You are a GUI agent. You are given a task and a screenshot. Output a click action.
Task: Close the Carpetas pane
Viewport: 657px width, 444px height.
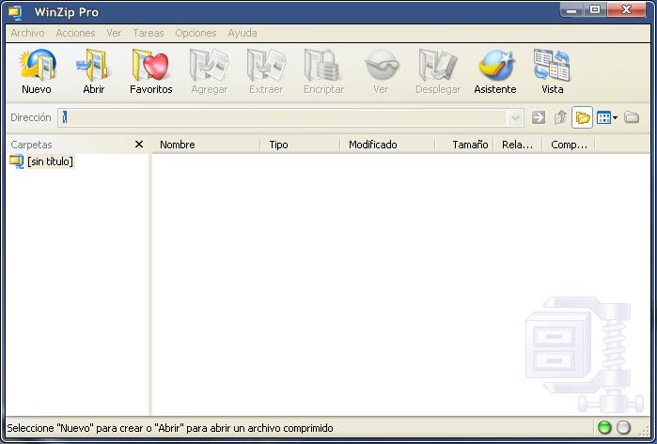[139, 145]
